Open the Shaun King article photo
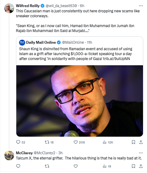This screenshot has height=173, width=147. [80, 101]
